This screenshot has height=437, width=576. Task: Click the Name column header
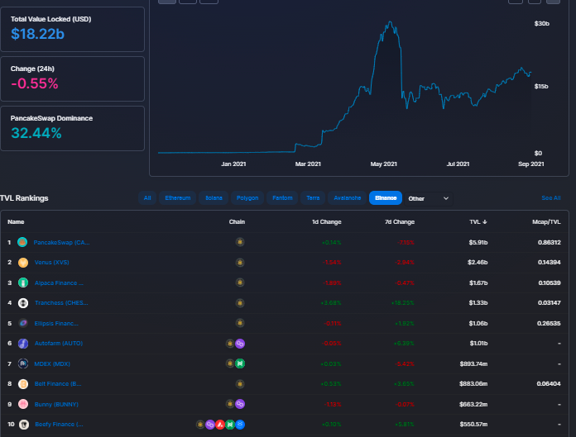tap(16, 221)
